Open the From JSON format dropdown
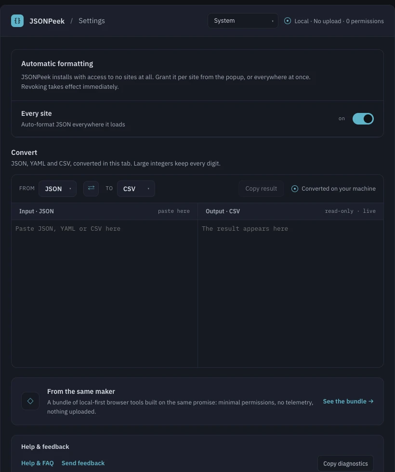The width and height of the screenshot is (395, 472). [x=57, y=188]
